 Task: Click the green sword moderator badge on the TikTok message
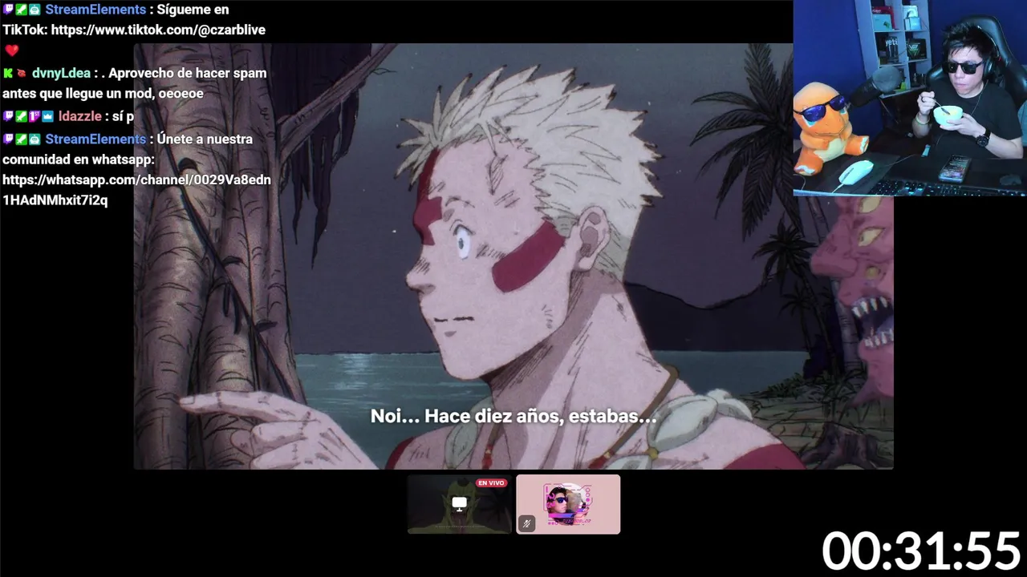click(x=21, y=10)
